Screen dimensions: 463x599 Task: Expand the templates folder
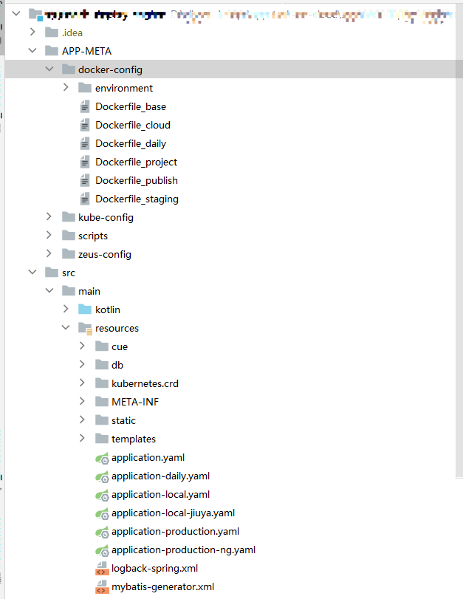pos(82,438)
